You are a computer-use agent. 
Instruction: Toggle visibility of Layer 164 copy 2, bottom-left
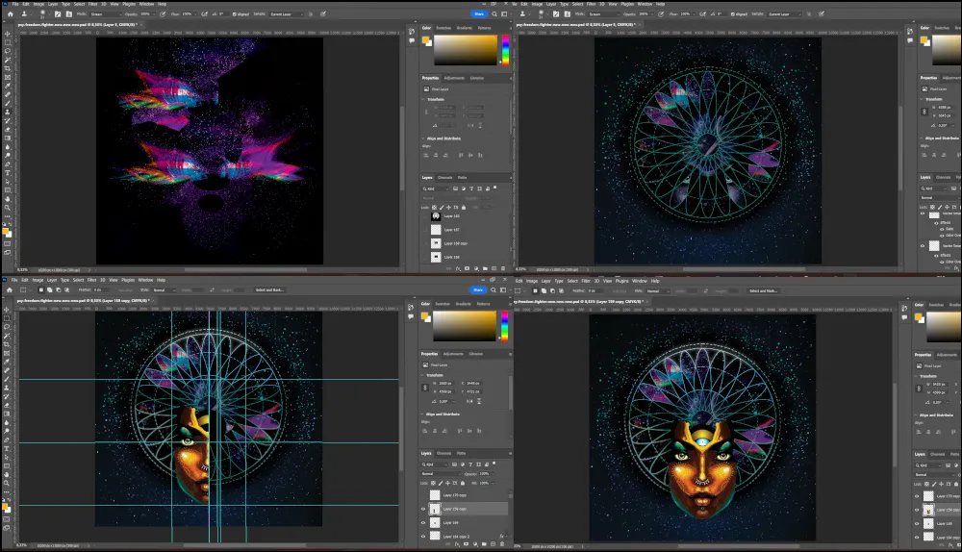(422, 536)
